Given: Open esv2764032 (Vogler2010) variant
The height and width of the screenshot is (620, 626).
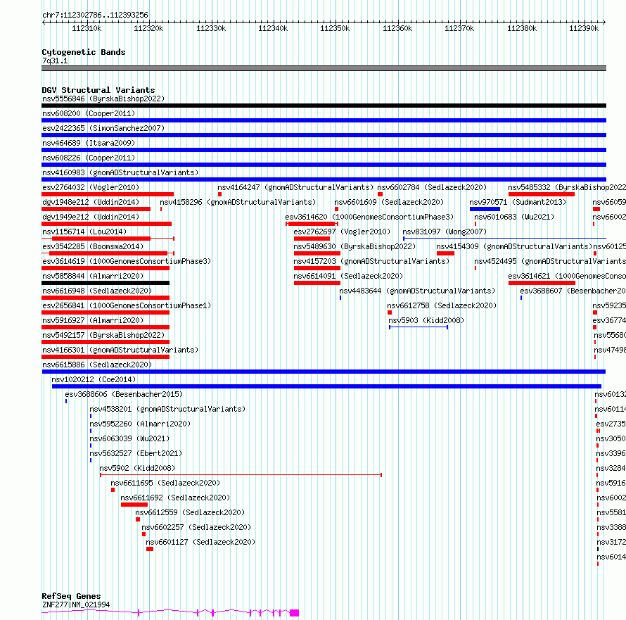Looking at the screenshot, I should [91, 187].
